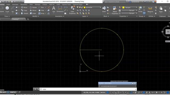Expand the Annotation panel
The height and width of the screenshot is (95, 170).
point(59,16)
